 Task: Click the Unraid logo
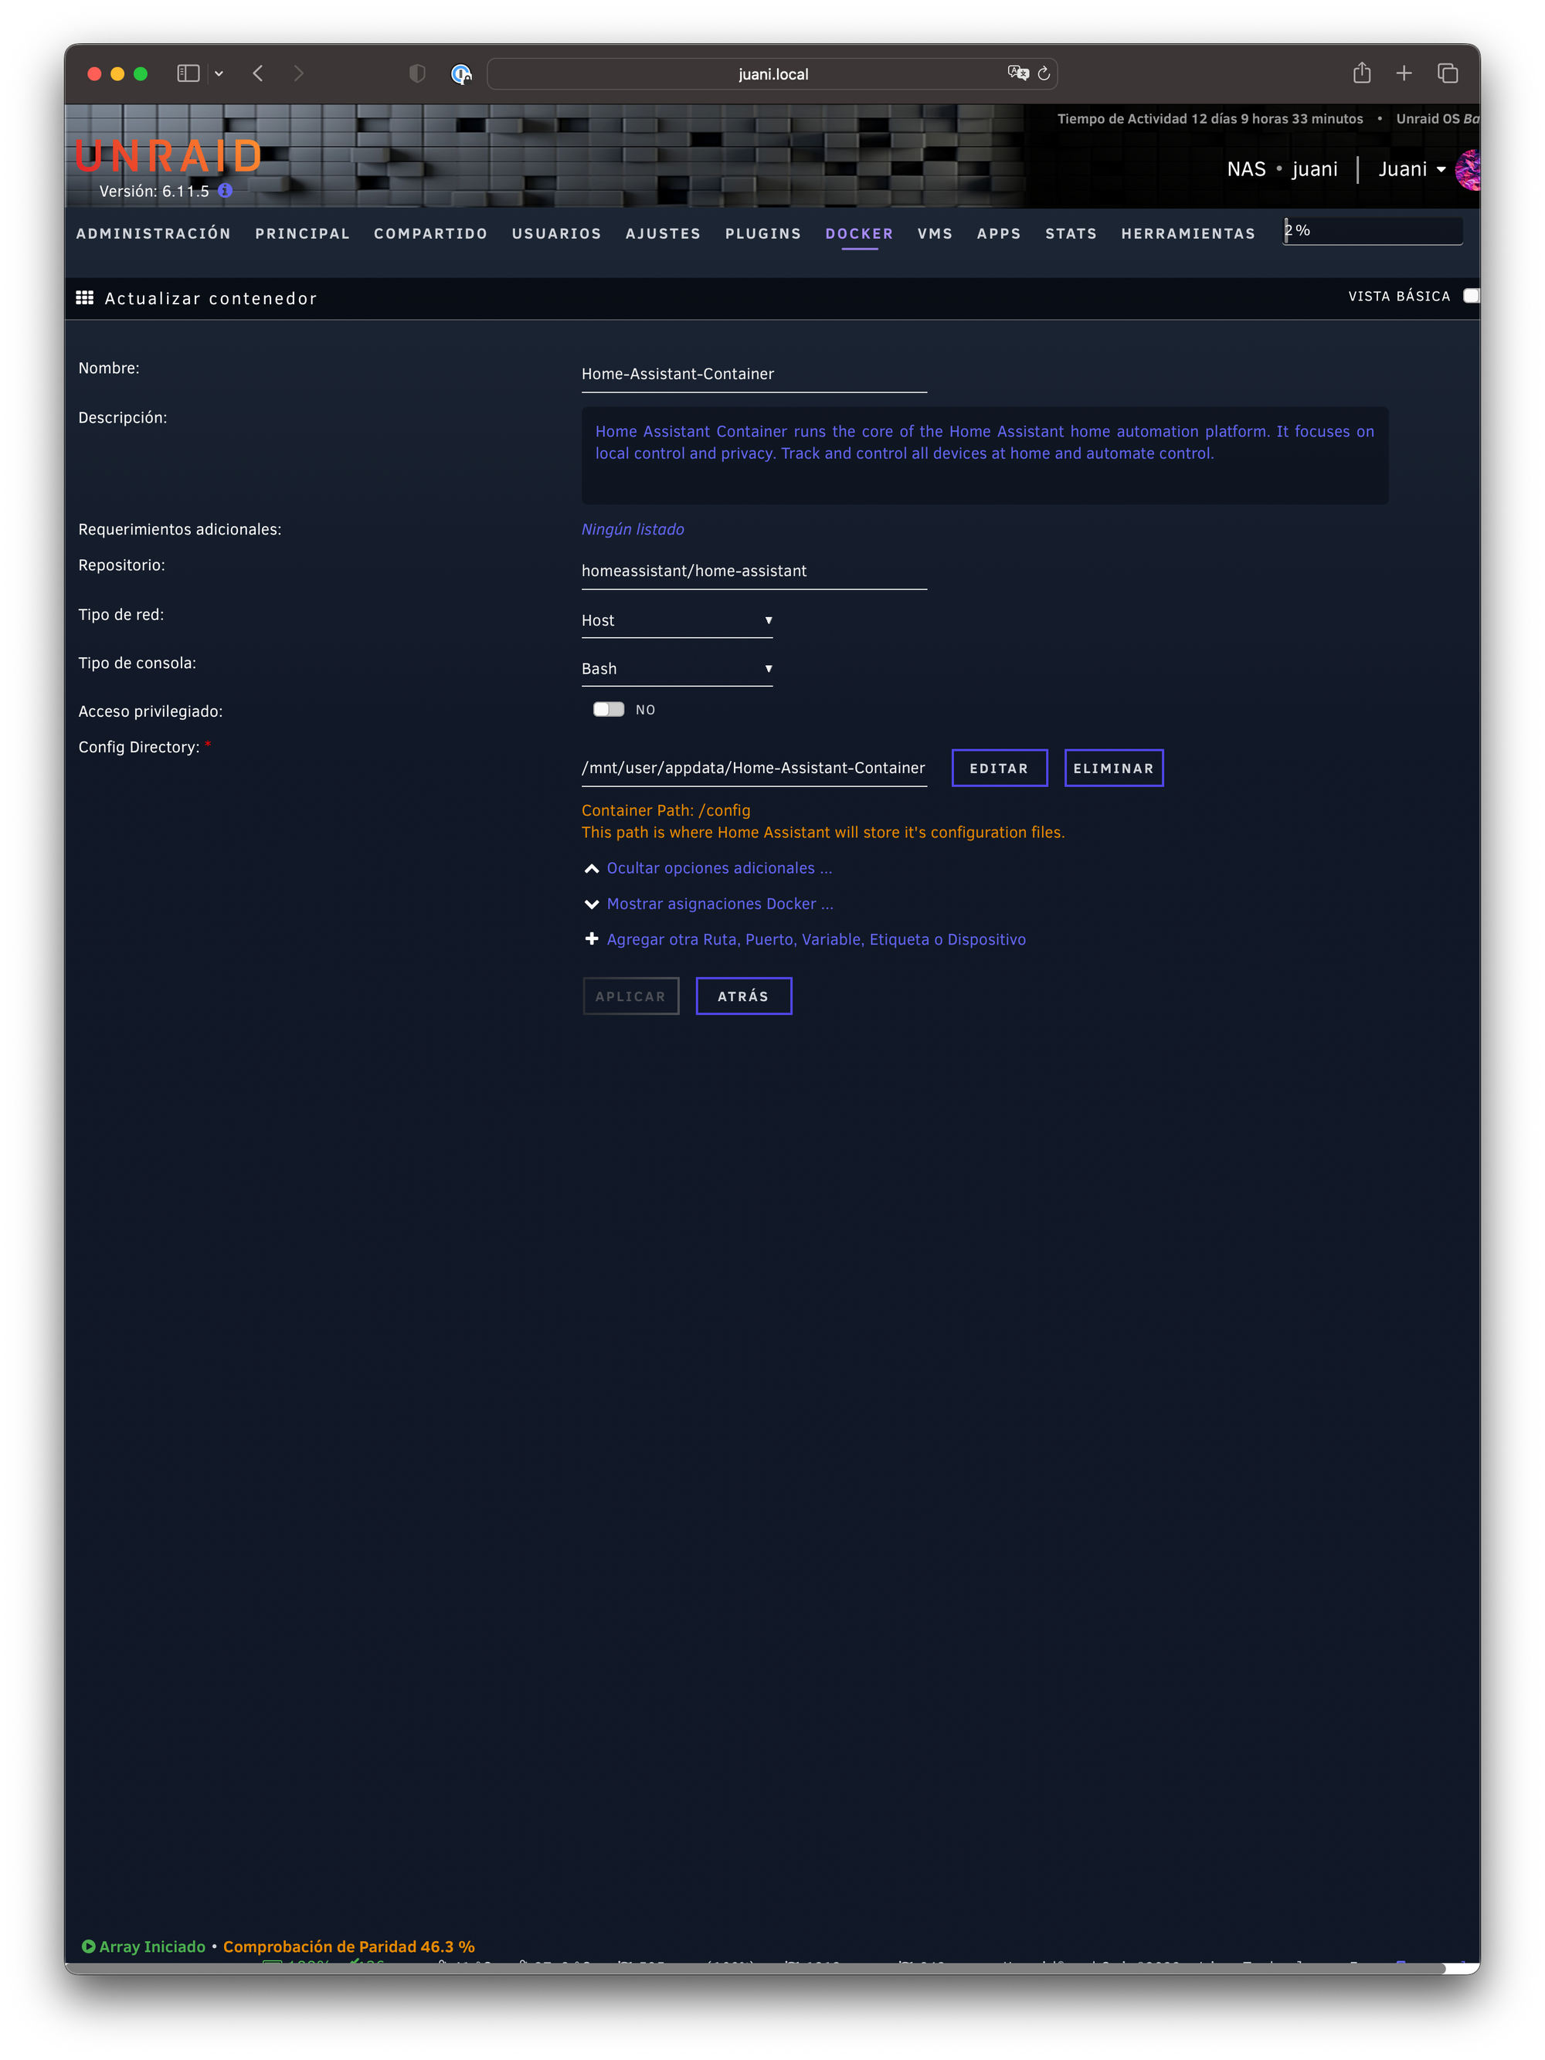pyautogui.click(x=168, y=157)
